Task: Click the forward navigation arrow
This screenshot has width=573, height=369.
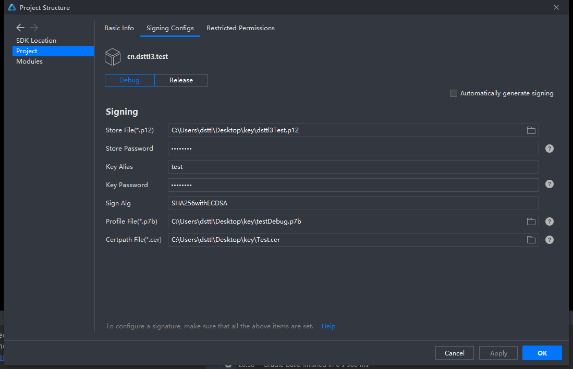Action: tap(34, 28)
